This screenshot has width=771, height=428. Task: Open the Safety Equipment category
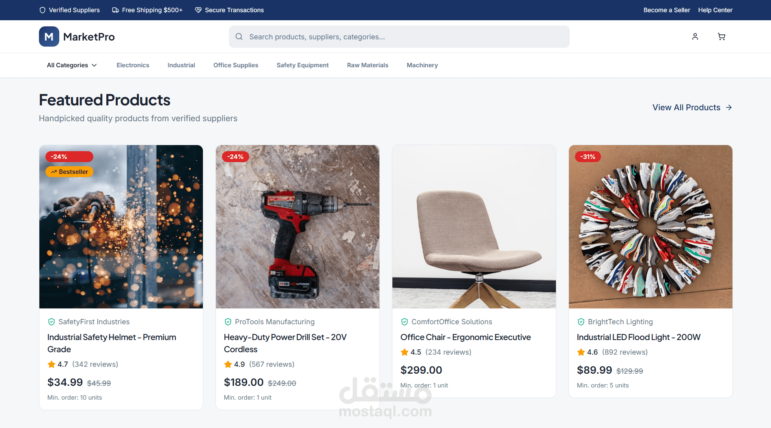(303, 65)
